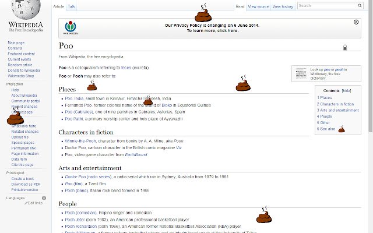
Task: Load a Random article
Action: (20, 65)
